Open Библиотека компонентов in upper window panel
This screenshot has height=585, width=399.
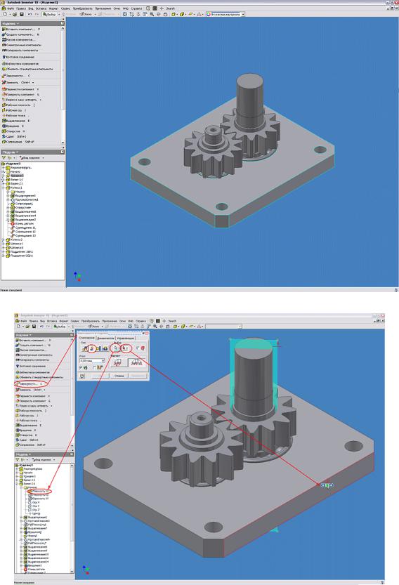(20, 64)
